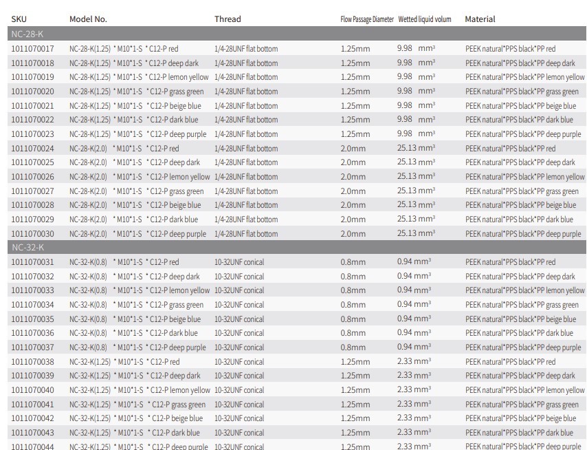Select SKU 1011070020
The width and height of the screenshot is (587, 450).
pyautogui.click(x=32, y=92)
